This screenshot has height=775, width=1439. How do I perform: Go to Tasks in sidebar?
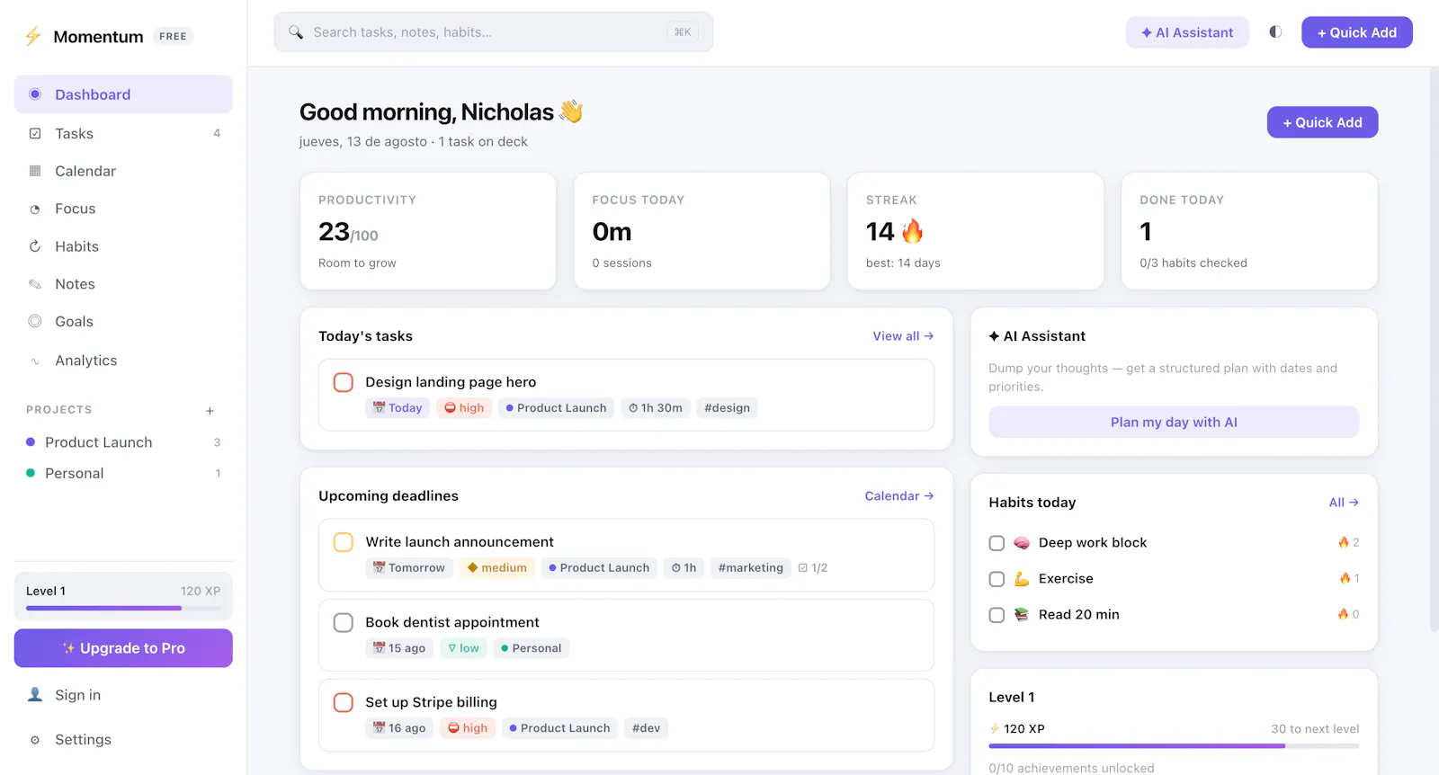tap(123, 133)
